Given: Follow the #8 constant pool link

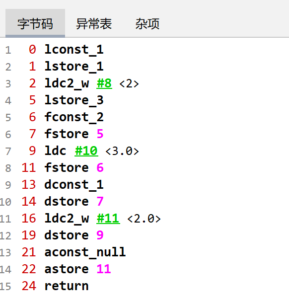Looking at the screenshot, I should (x=104, y=83).
